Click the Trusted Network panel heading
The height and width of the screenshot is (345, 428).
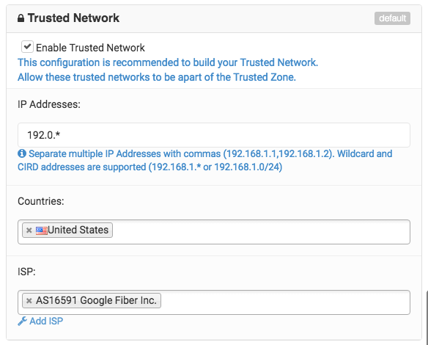pos(73,18)
